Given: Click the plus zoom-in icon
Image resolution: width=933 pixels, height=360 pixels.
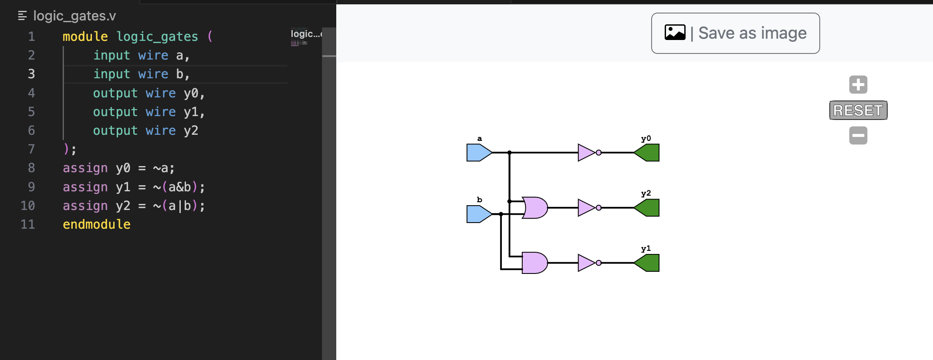Looking at the screenshot, I should (x=858, y=85).
